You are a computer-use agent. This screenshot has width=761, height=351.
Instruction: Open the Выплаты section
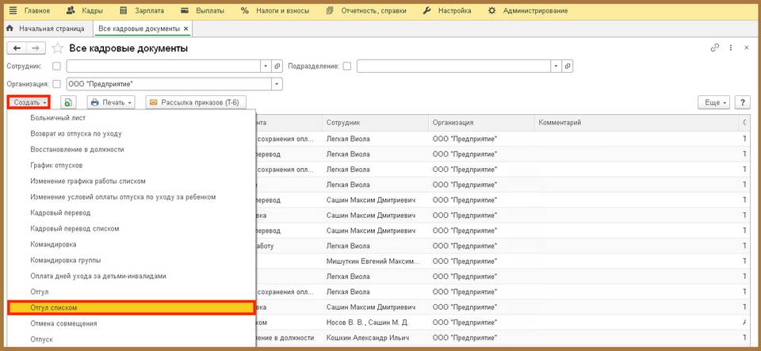click(202, 10)
